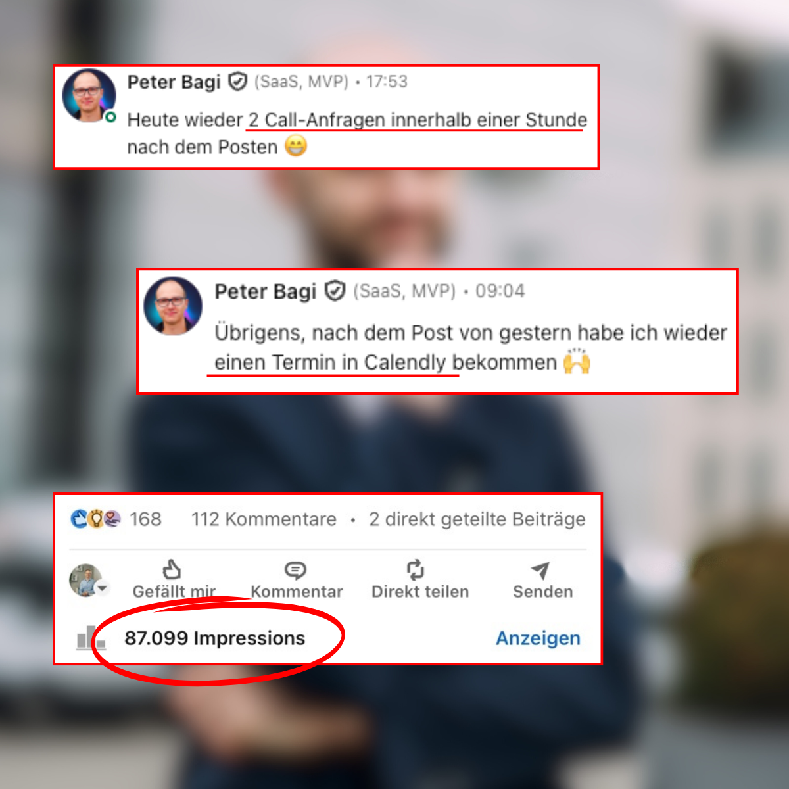Expand the profile switcher arrow by small avatar

[x=103, y=587]
